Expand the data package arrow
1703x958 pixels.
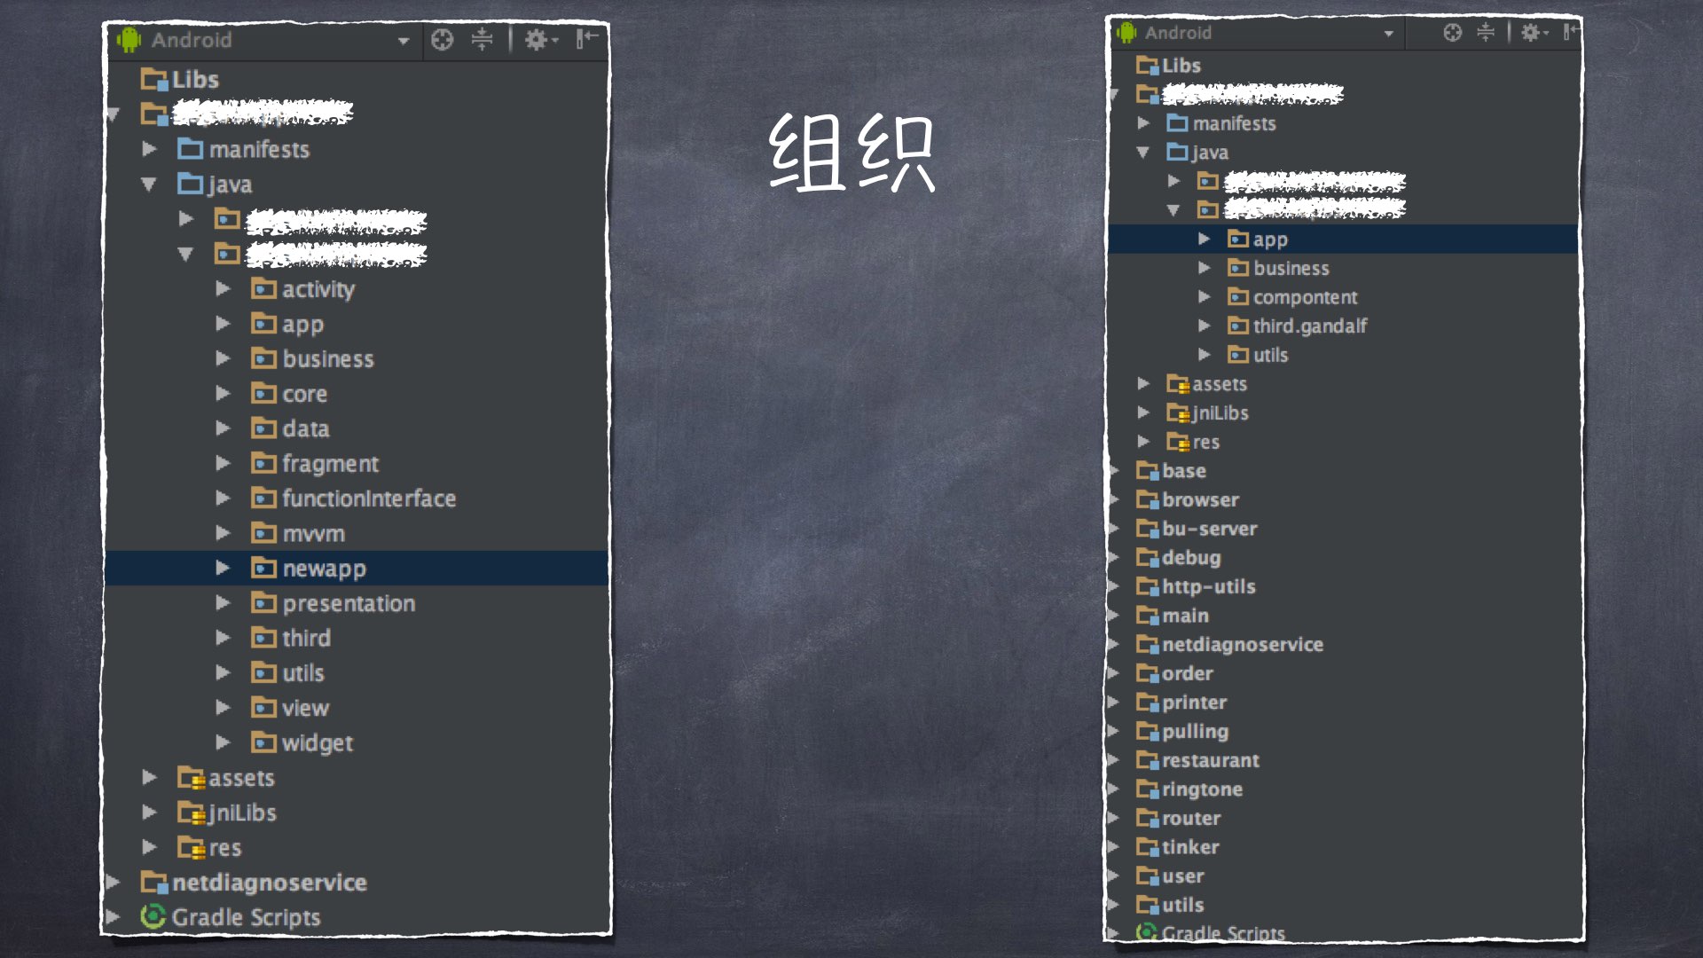(223, 428)
